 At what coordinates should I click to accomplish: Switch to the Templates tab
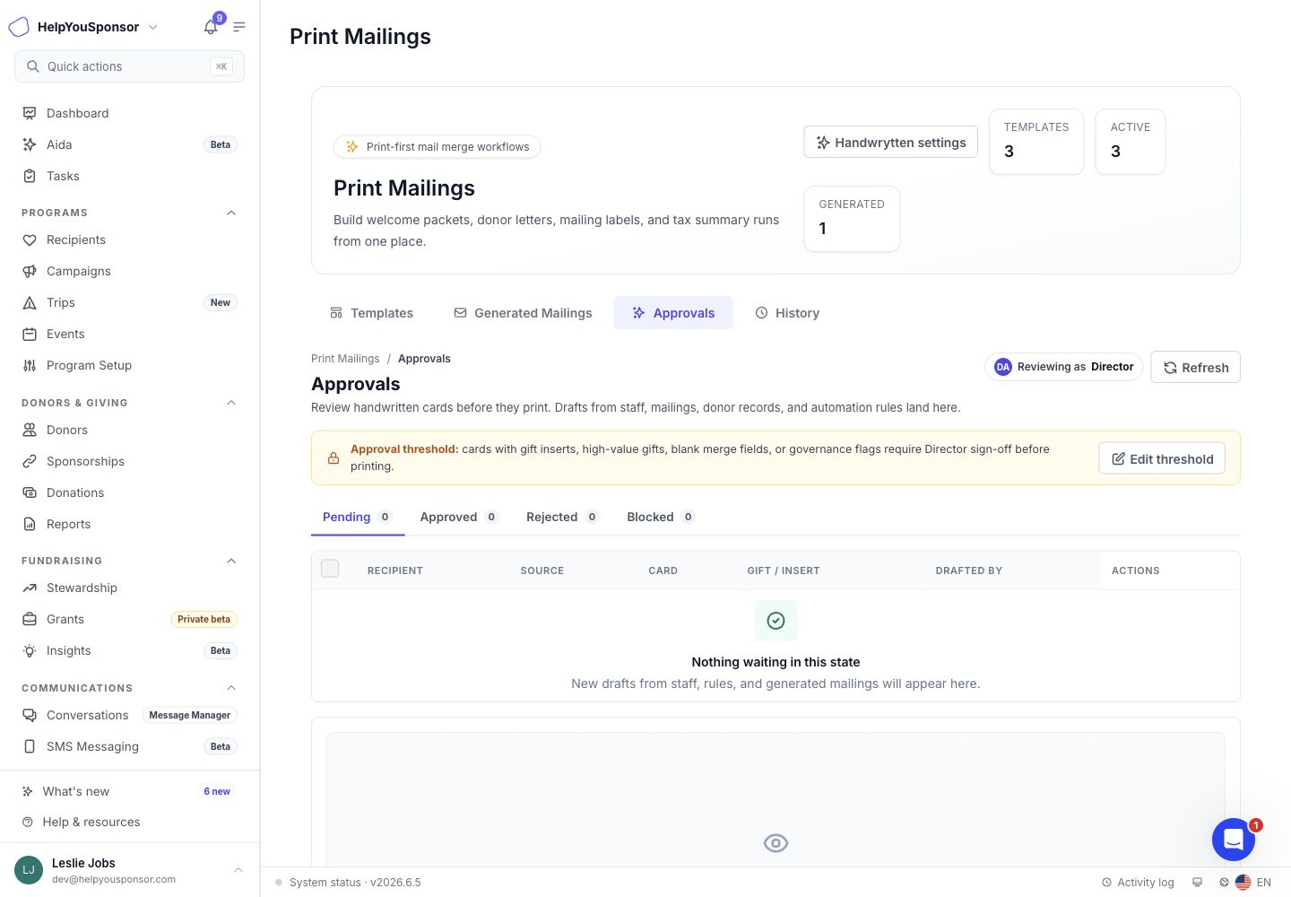coord(372,313)
